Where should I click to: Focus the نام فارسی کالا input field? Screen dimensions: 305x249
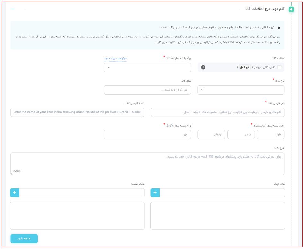tap(217, 112)
